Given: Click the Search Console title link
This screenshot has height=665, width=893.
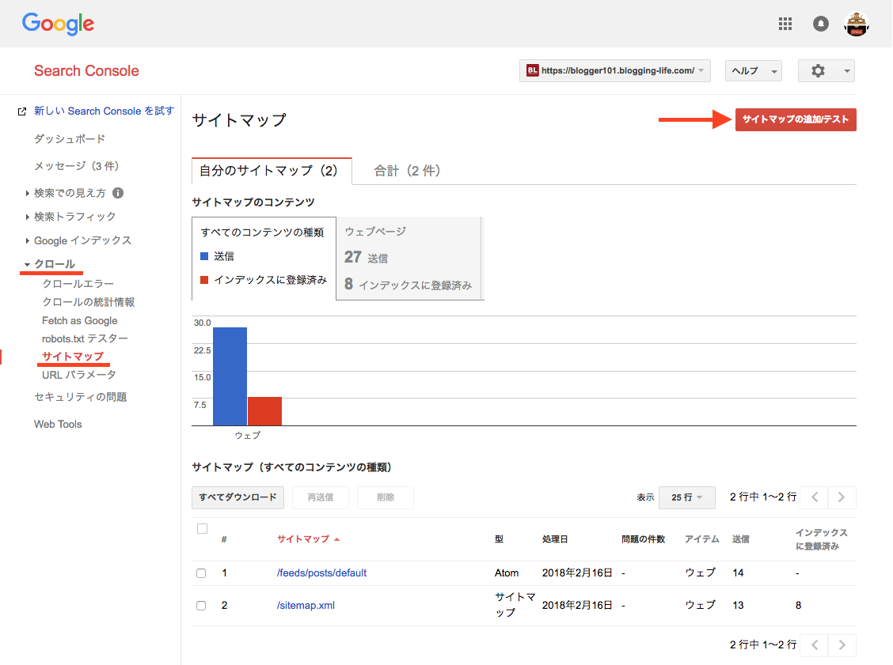Looking at the screenshot, I should pos(86,70).
